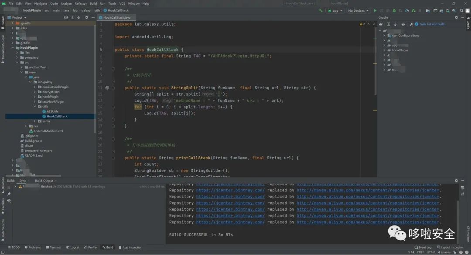Image resolution: width=471 pixels, height=255 pixels.
Task: Collapse all items in Project panel
Action: (78, 17)
